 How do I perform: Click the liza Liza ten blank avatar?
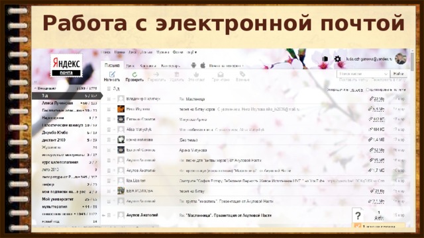point(121,180)
